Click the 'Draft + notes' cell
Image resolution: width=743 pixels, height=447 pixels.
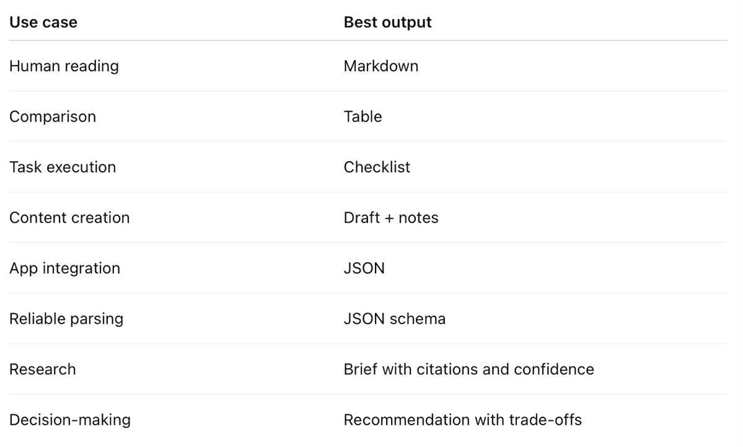pyautogui.click(x=391, y=218)
